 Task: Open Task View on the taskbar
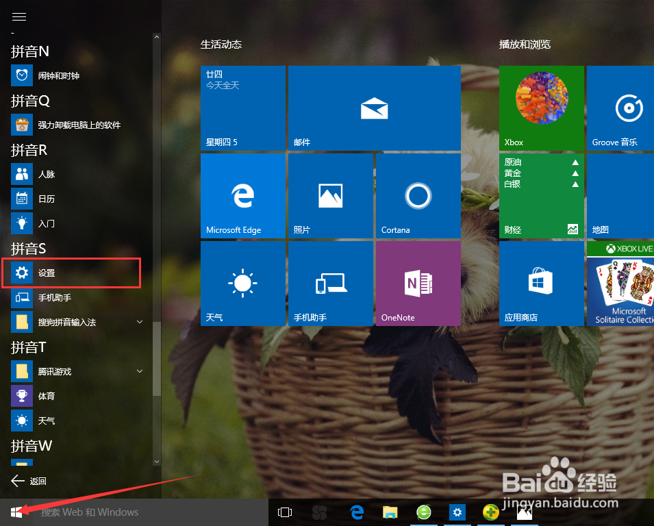pos(285,512)
